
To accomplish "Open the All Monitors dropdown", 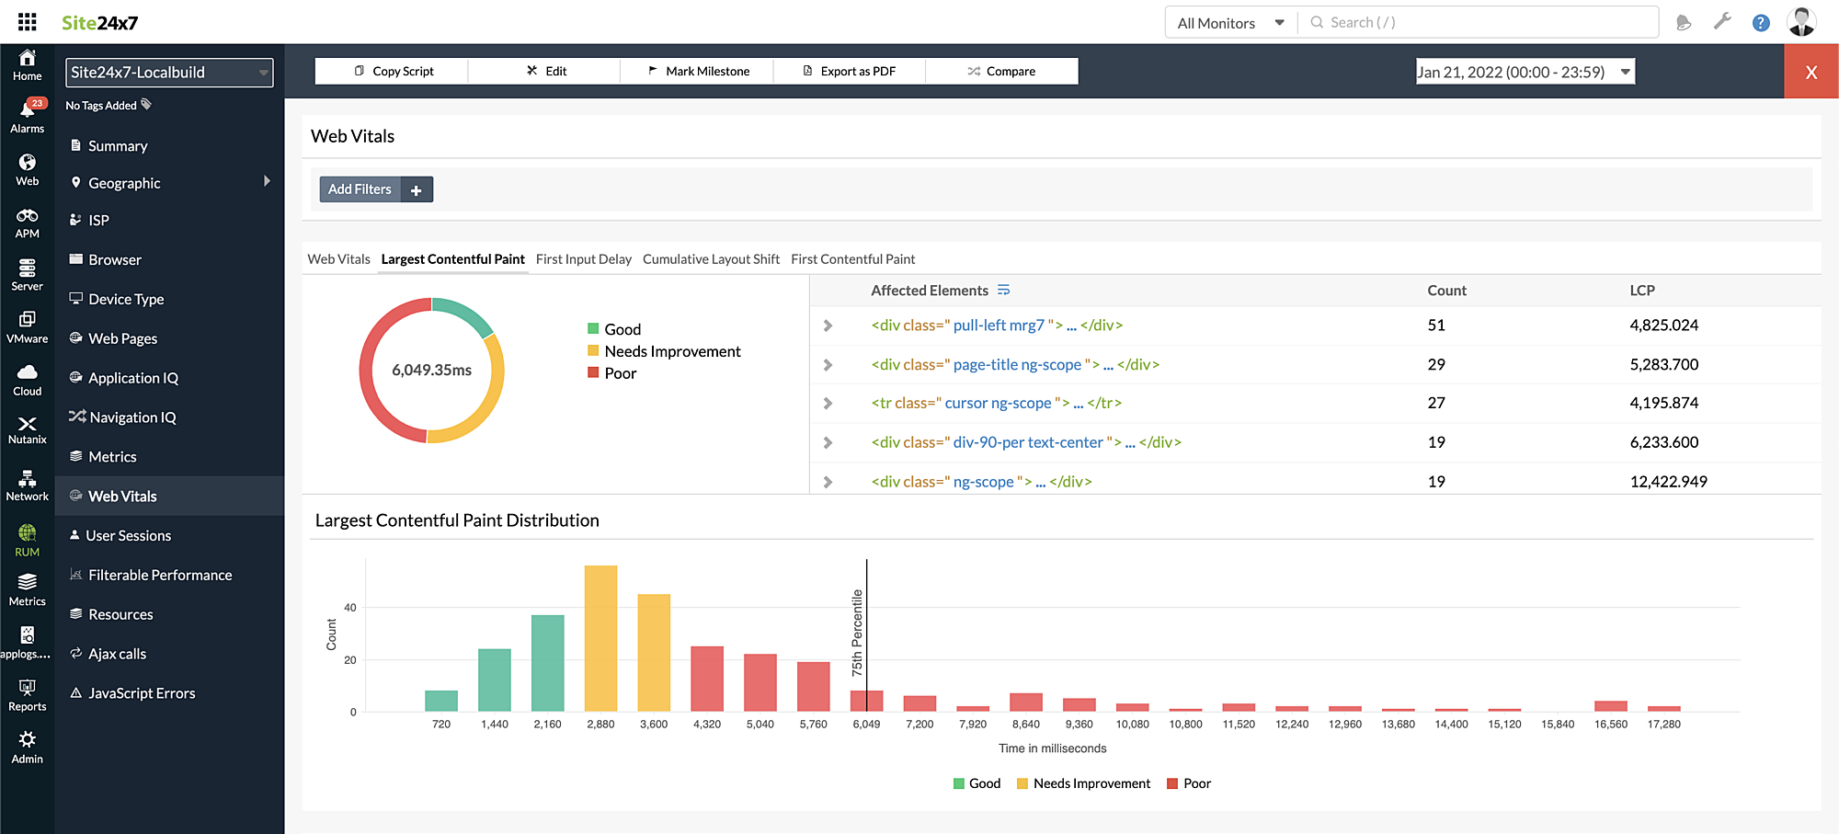I will pyautogui.click(x=1230, y=23).
